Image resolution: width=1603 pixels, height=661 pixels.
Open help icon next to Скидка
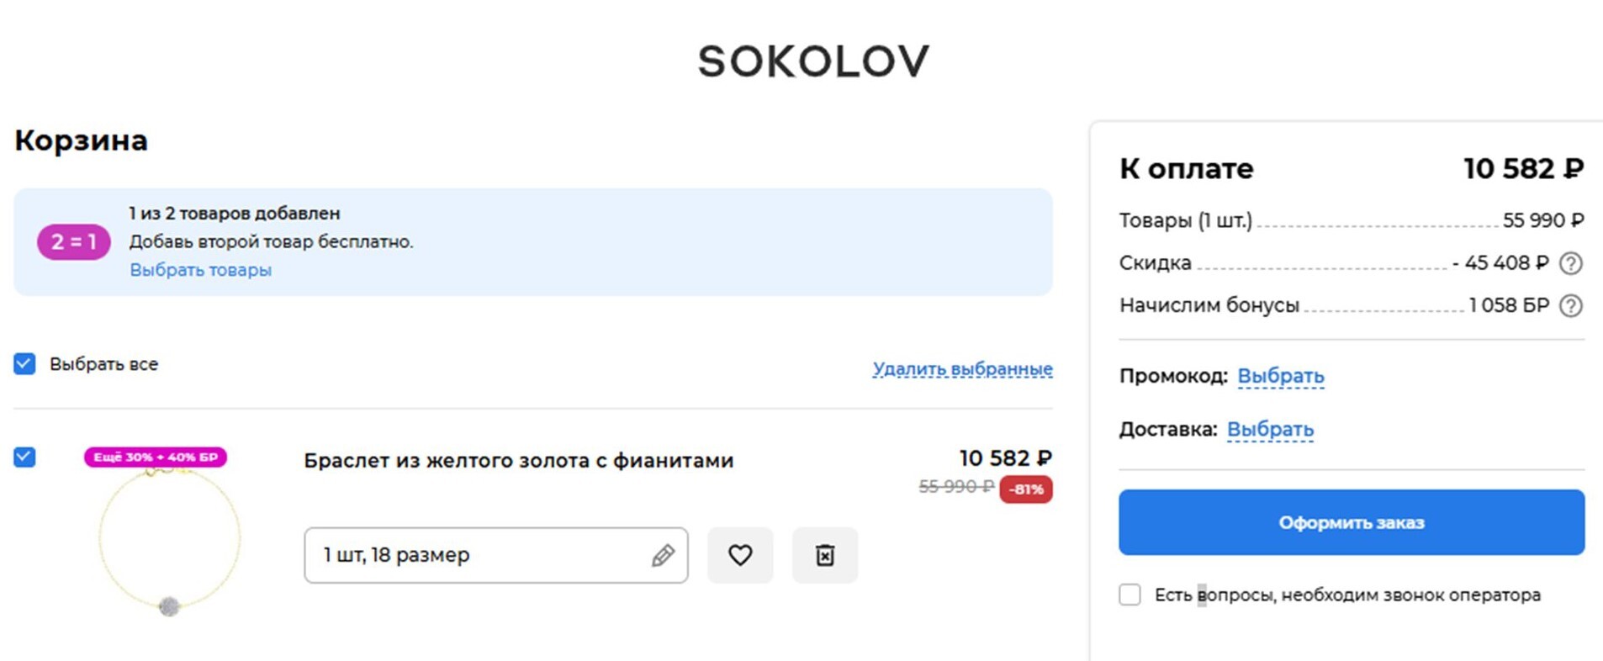pos(1570,263)
